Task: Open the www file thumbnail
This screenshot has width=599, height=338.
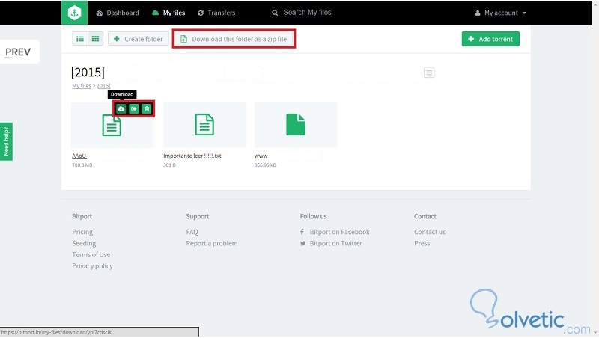Action: [296, 125]
